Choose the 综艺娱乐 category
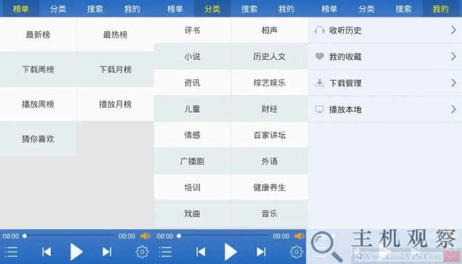 [269, 82]
